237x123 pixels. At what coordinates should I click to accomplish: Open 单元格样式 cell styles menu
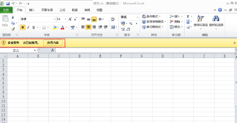[153, 27]
